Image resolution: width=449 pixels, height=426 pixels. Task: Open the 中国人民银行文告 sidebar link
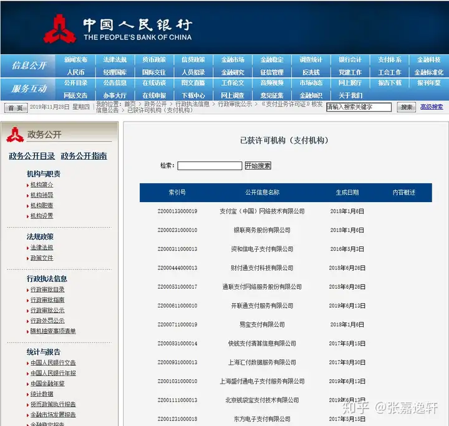pos(53,362)
